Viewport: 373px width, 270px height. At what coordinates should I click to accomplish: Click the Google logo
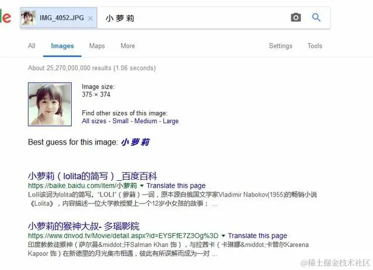[5, 17]
